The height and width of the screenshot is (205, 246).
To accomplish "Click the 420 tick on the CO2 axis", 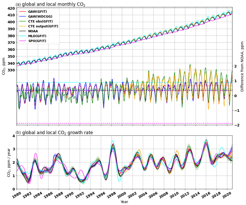I will [x=11, y=9].
